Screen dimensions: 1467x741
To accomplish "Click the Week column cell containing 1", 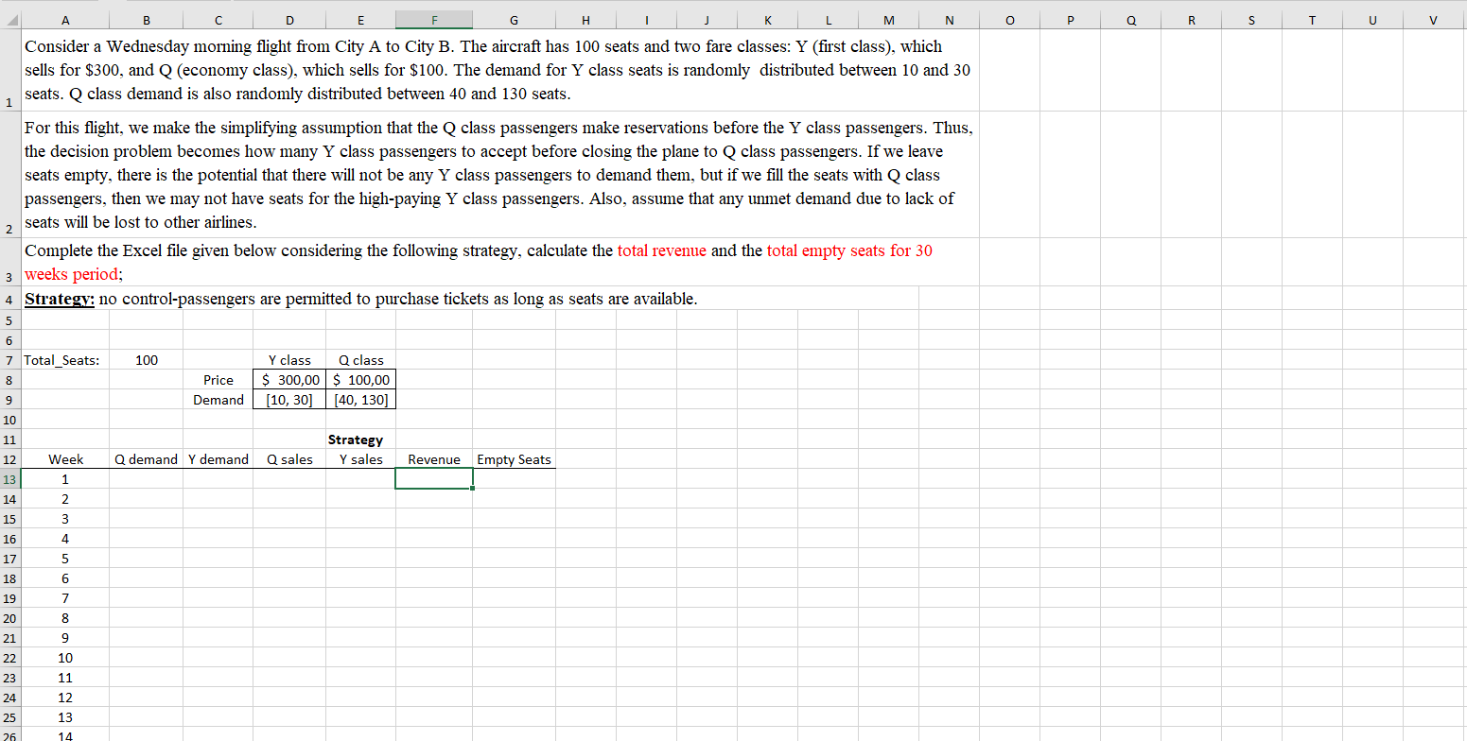I will click(65, 479).
